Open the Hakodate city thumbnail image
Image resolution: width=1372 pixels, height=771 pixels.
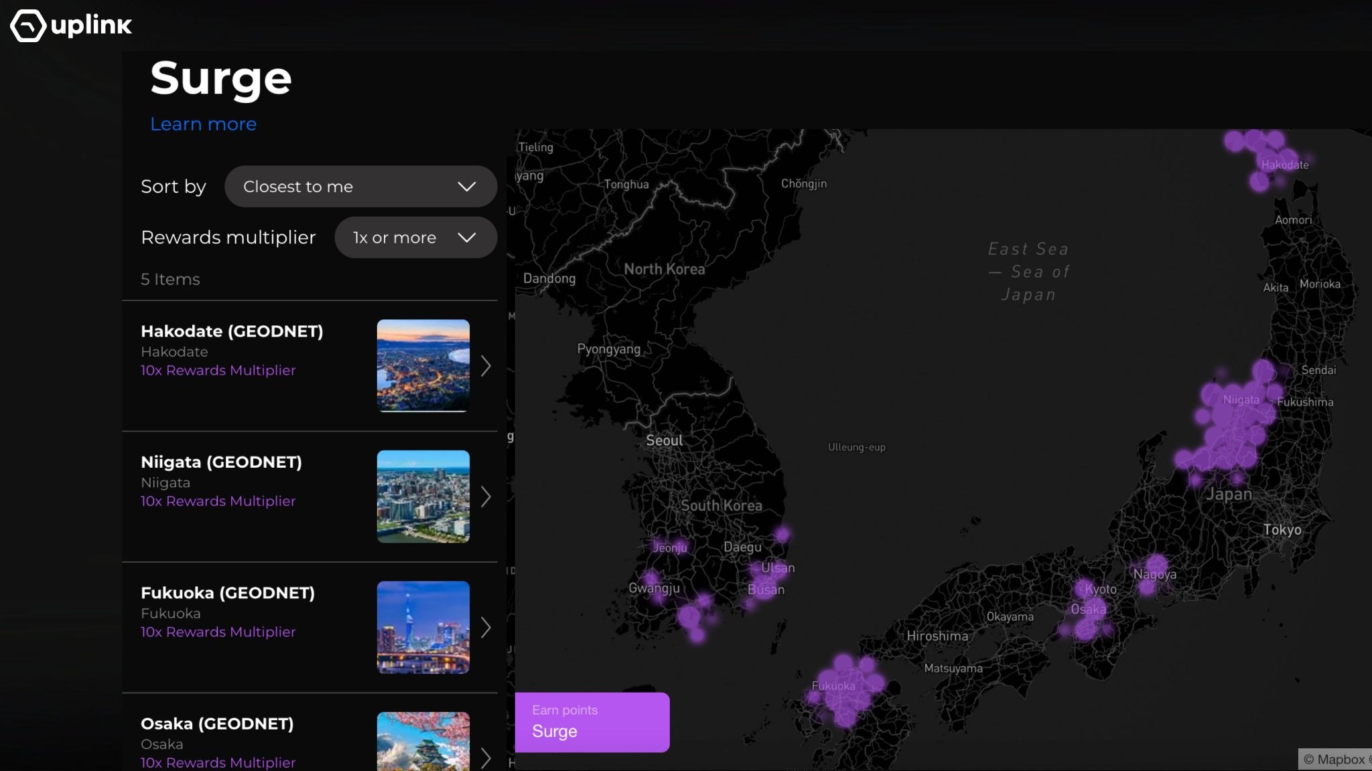[423, 365]
